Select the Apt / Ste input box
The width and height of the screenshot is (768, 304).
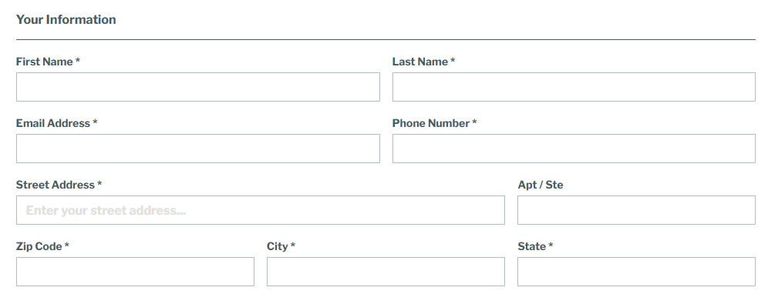point(637,210)
